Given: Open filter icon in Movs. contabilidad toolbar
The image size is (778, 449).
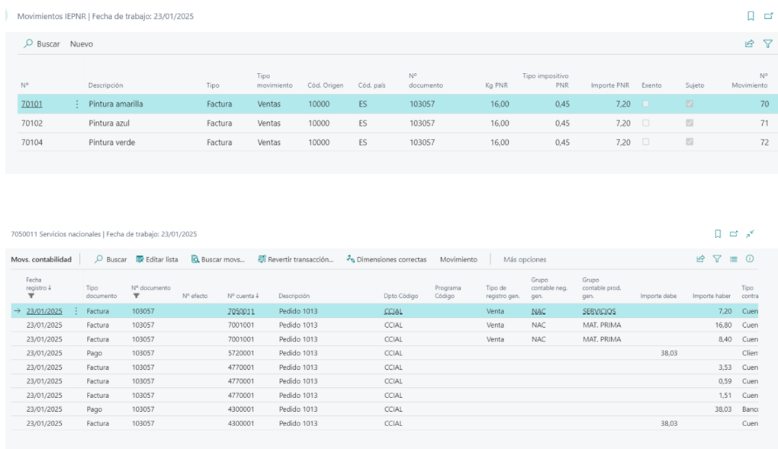Looking at the screenshot, I should 717,259.
